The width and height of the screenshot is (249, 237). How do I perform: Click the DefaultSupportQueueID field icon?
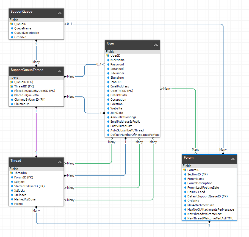click(185, 196)
